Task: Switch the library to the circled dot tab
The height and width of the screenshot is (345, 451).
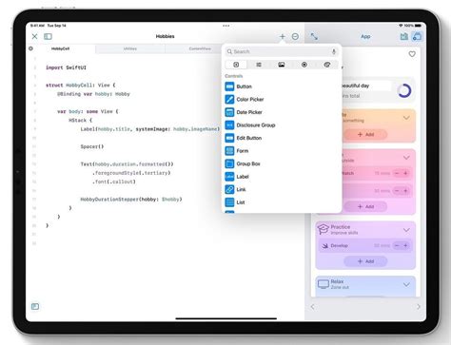Action: tap(304, 65)
